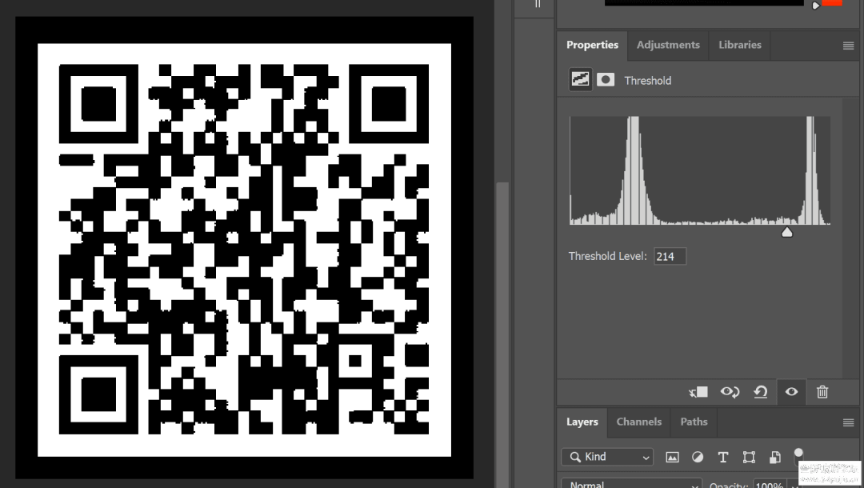864x488 pixels.
Task: Filter layers by pixel layers
Action: coord(672,457)
